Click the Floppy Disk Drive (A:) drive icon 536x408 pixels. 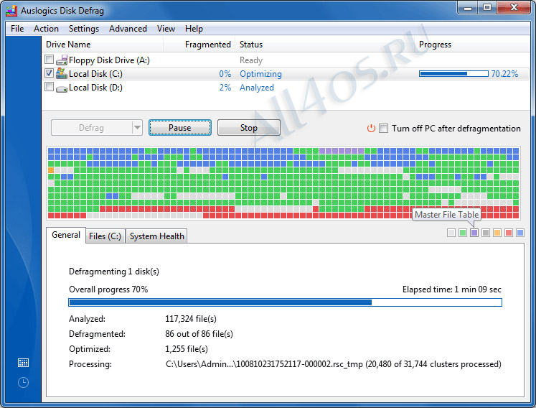(62, 60)
